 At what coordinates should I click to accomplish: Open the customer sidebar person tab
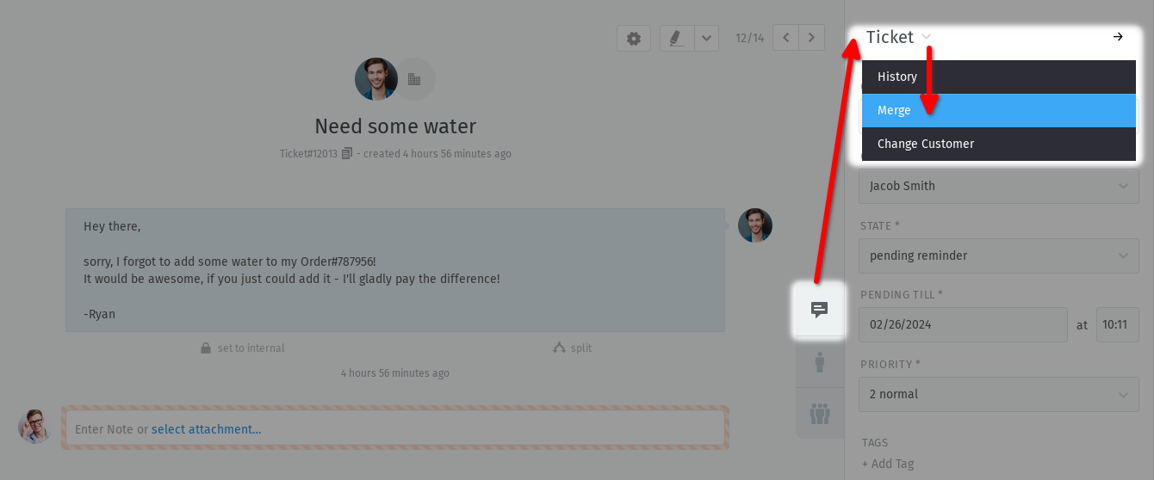[820, 362]
